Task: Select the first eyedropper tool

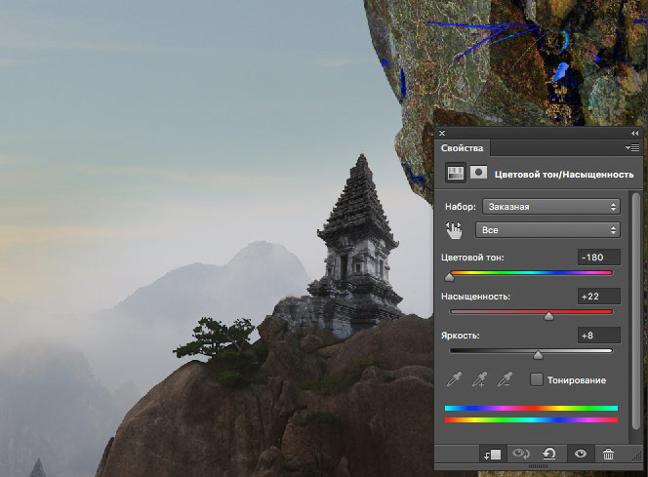Action: [x=454, y=379]
